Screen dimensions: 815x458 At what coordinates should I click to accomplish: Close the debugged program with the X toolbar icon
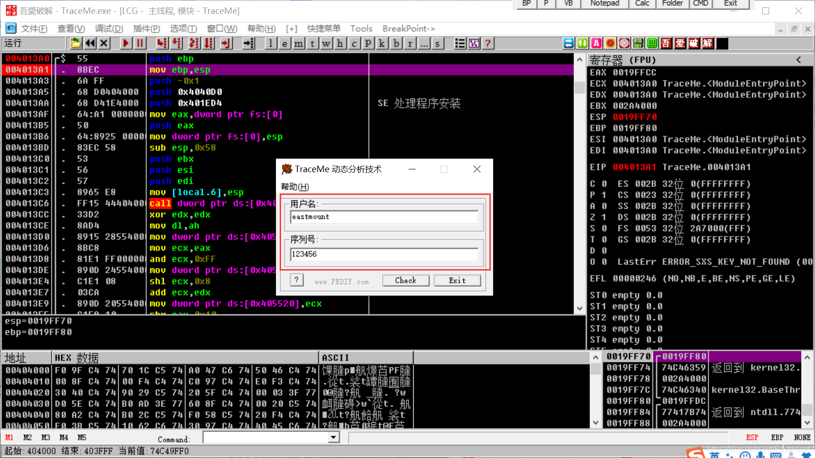click(104, 44)
